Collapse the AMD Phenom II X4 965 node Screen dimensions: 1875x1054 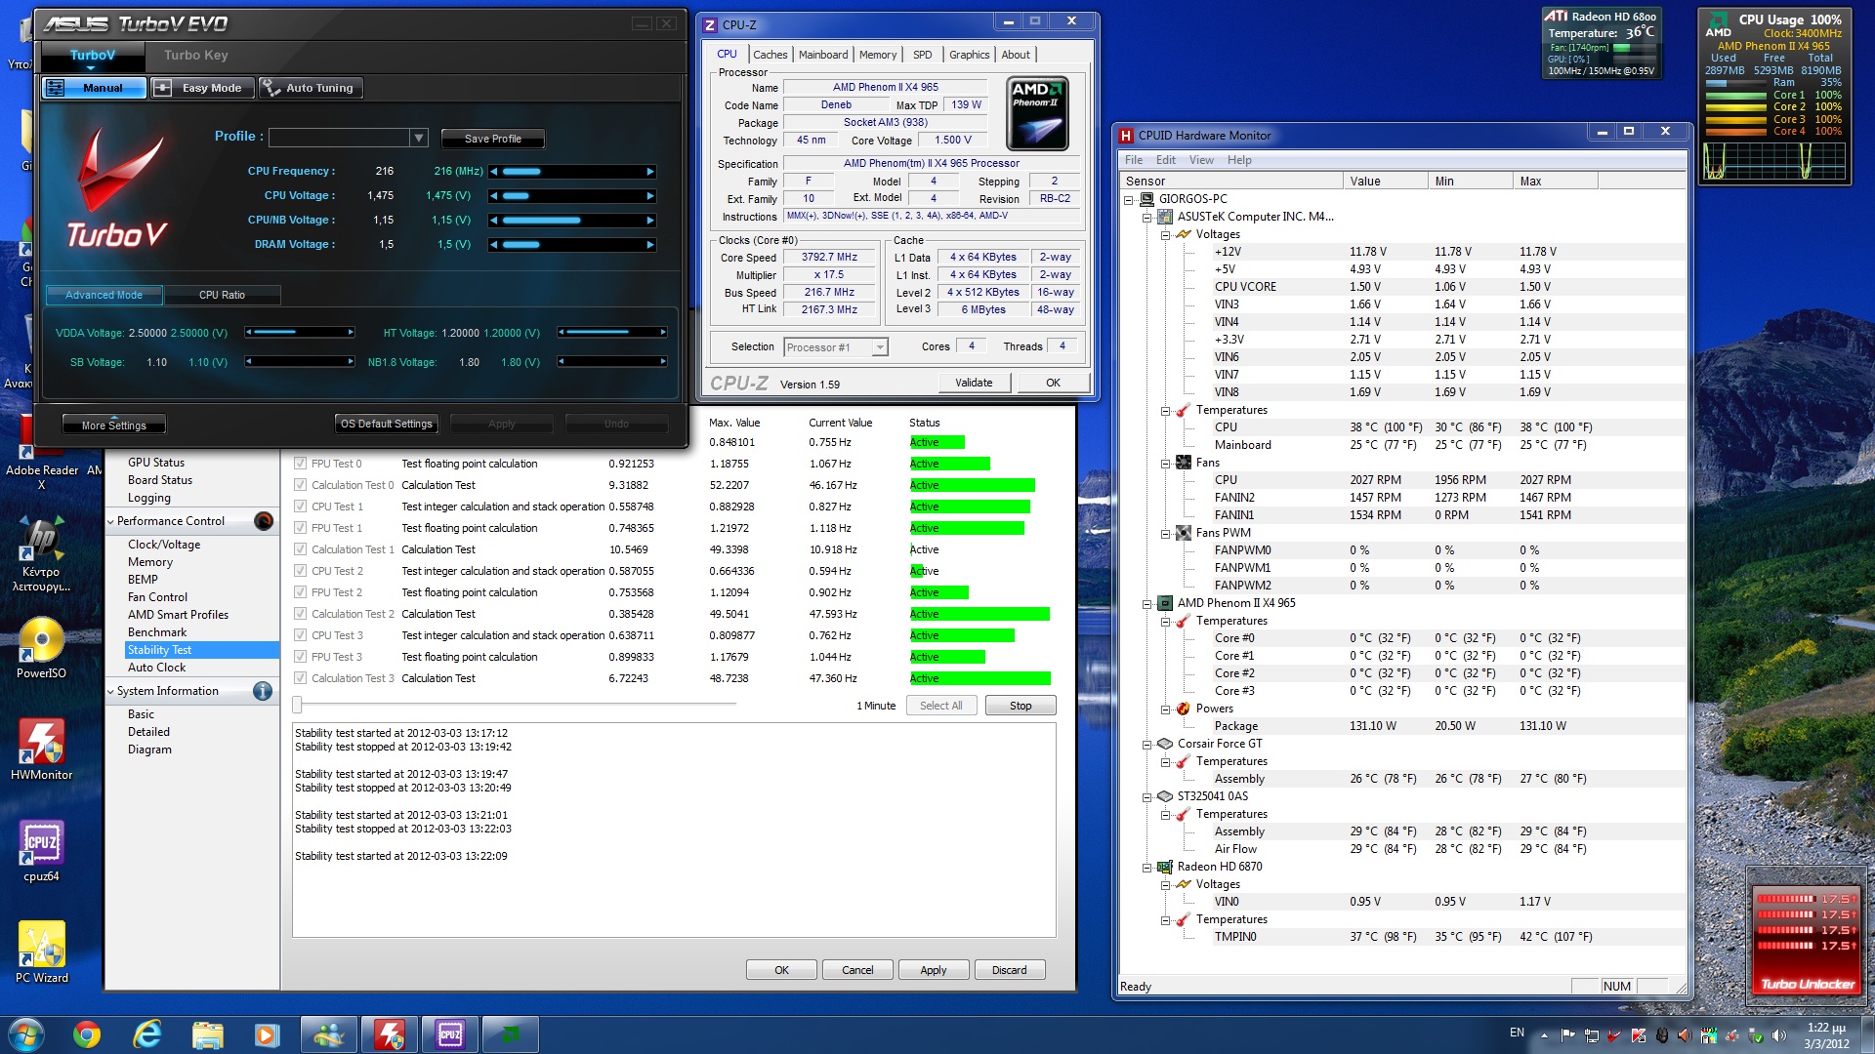(1146, 603)
